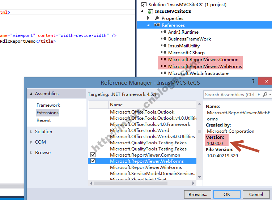Screen dimensions: 272x200
Task: Select Microsoft.Office.Tools.Outlook in list
Action: (142, 112)
